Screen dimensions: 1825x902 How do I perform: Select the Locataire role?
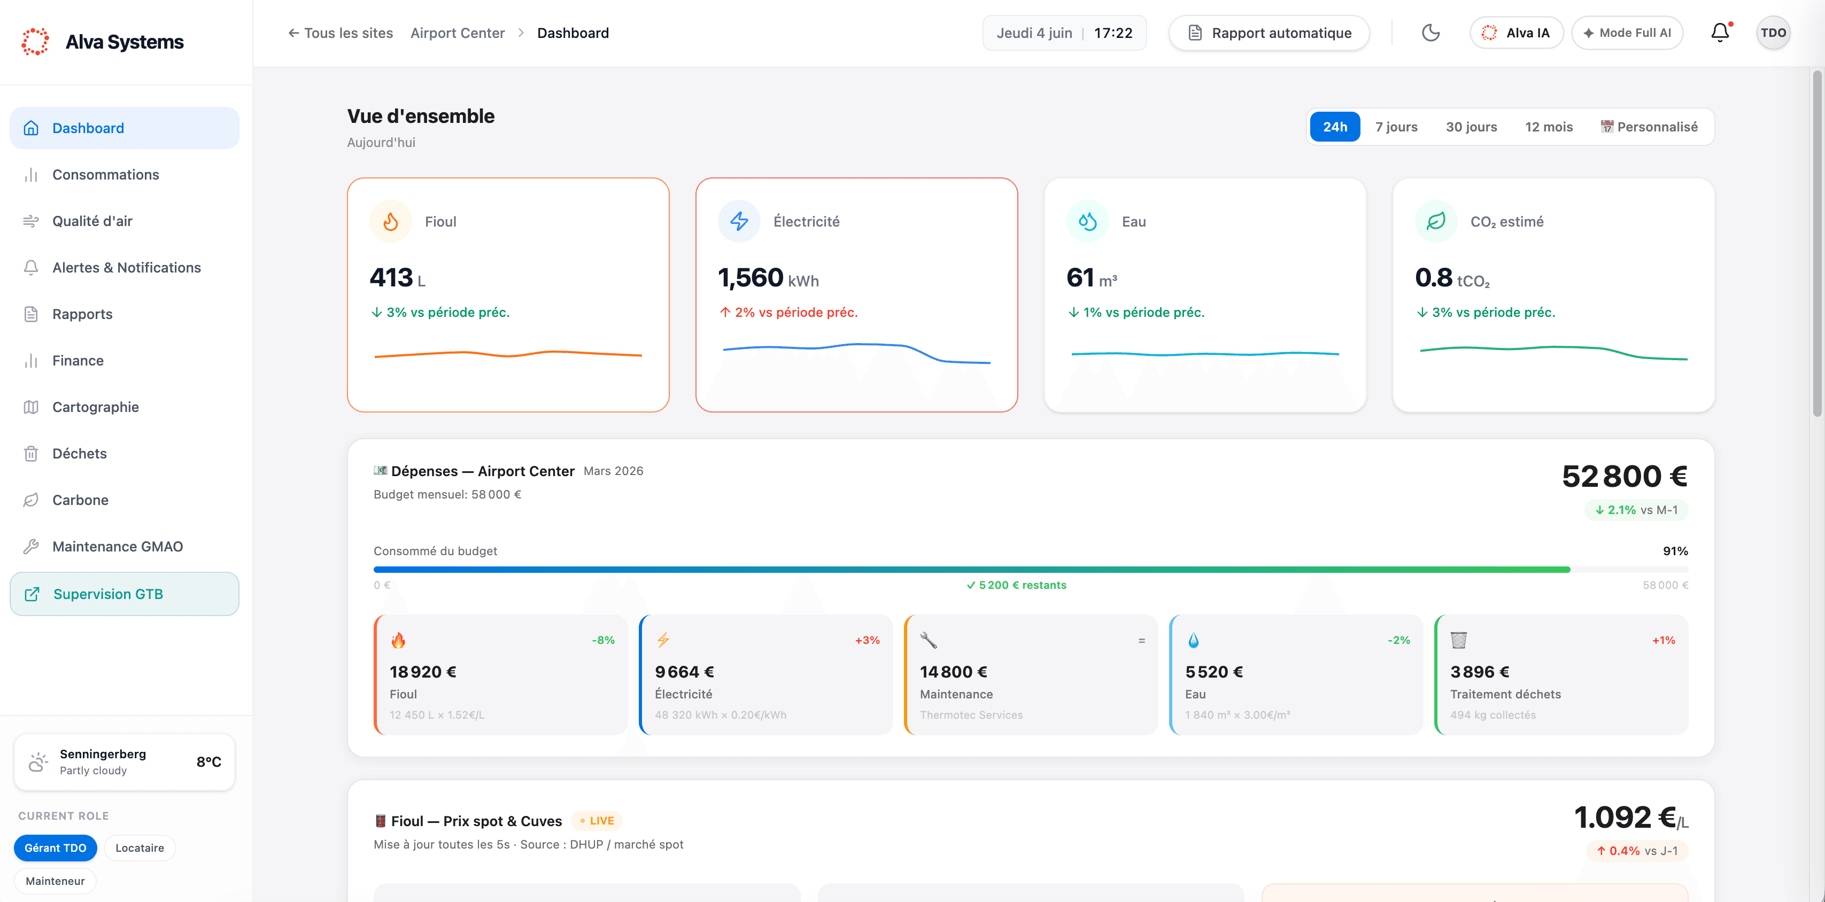pos(140,847)
